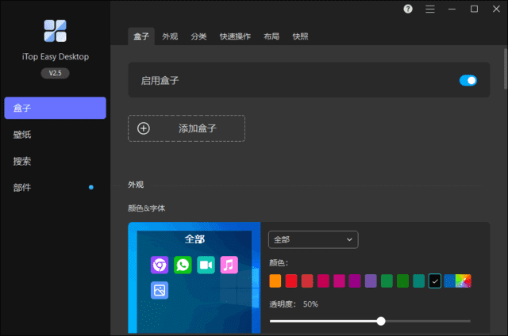
Task: Click the picture icon in the preview
Action: coord(159,291)
